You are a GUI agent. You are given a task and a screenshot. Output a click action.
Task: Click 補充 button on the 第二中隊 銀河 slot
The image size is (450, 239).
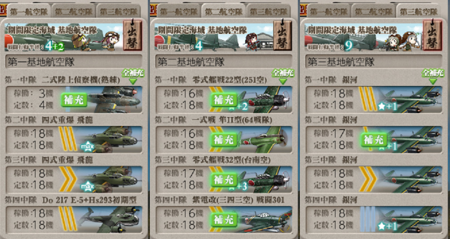pos(374,140)
